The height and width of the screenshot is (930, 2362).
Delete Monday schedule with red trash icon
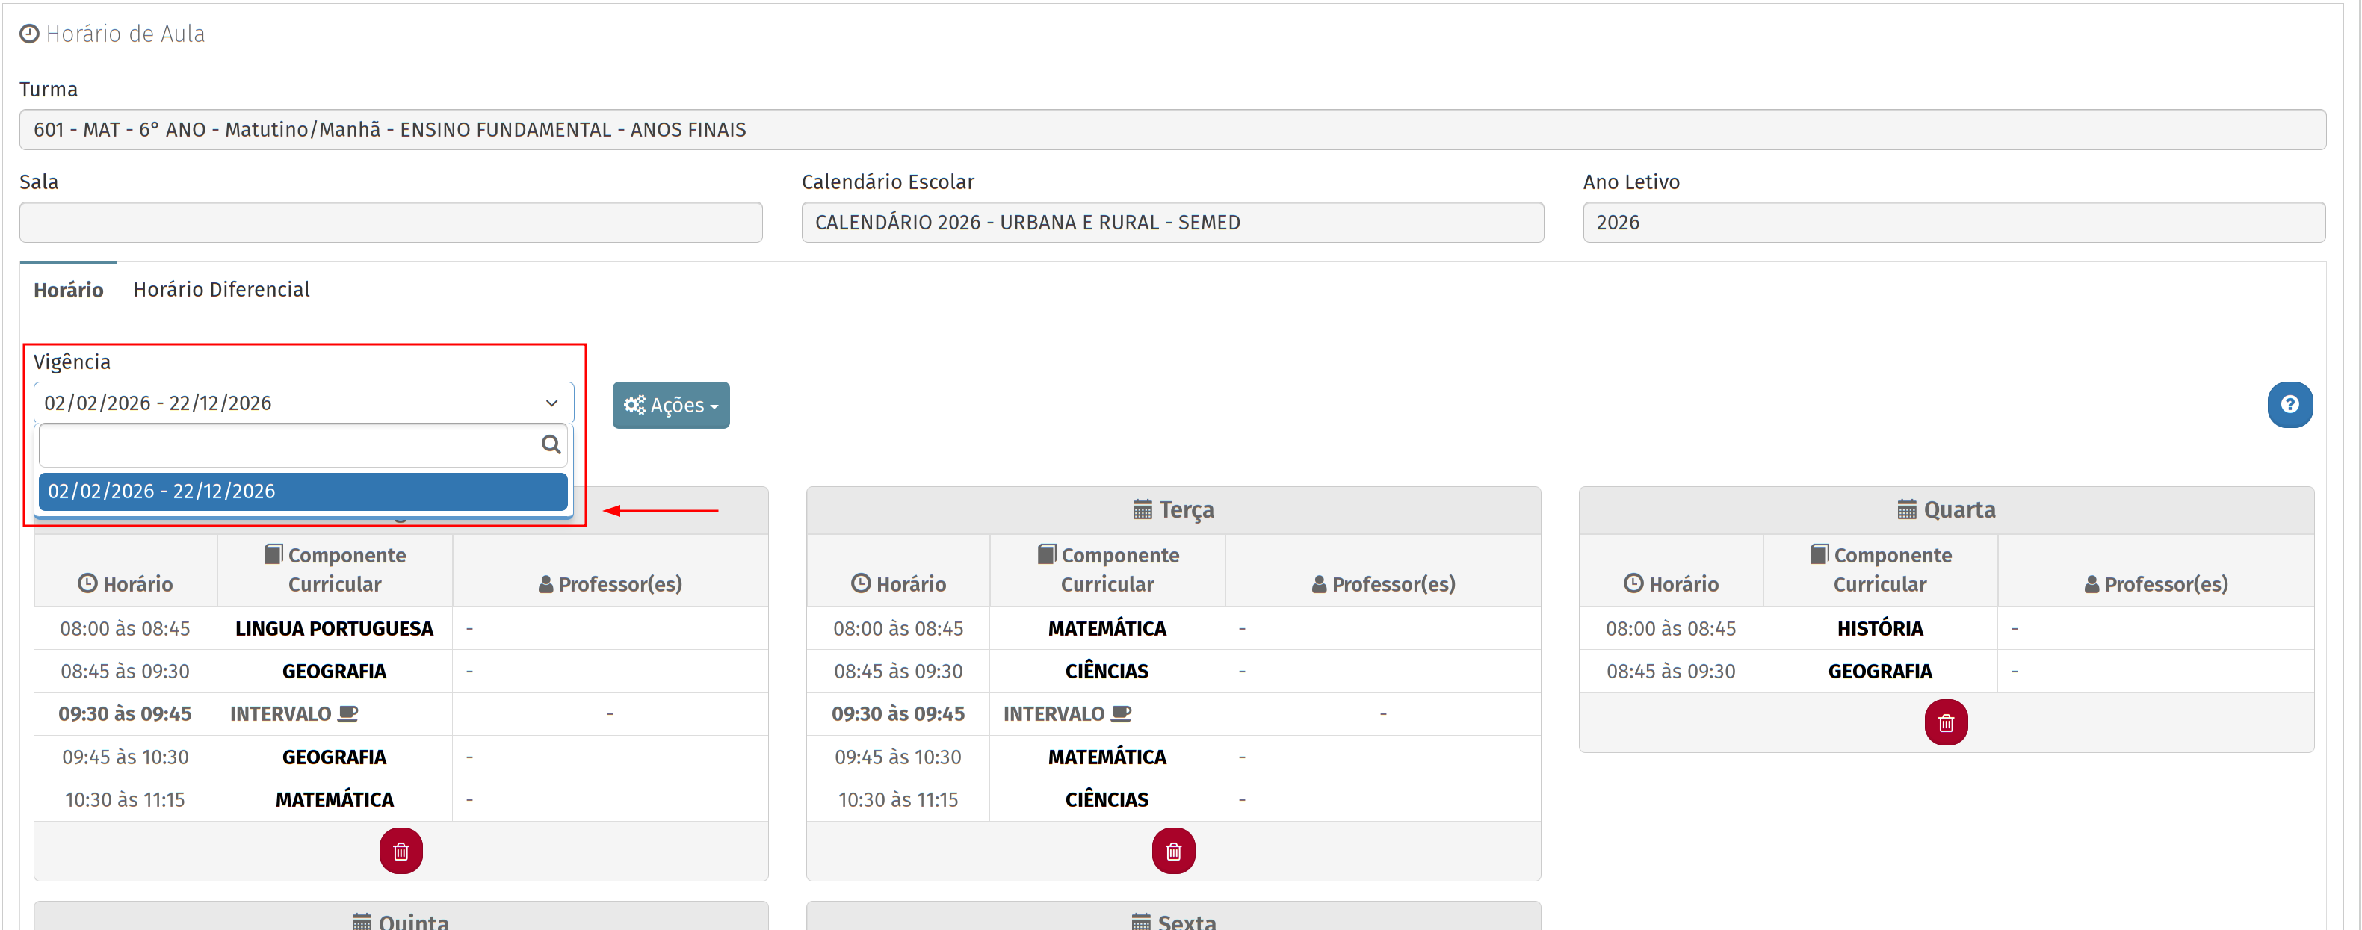401,852
